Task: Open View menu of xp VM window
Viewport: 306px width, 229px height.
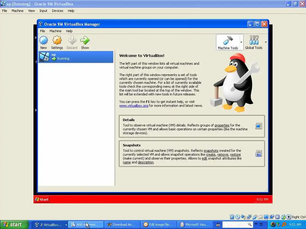Action: tap(31, 11)
